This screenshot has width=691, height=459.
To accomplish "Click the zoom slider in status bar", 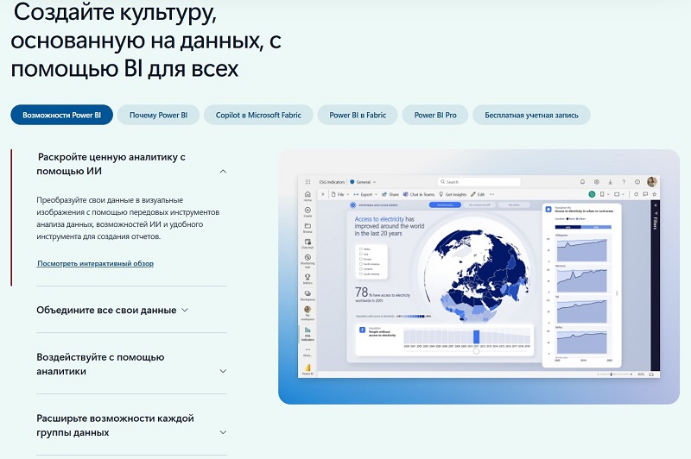I will (615, 374).
